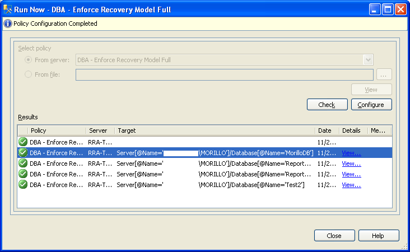Click inside the From file path field
The height and width of the screenshot is (252, 410).
pos(225,75)
